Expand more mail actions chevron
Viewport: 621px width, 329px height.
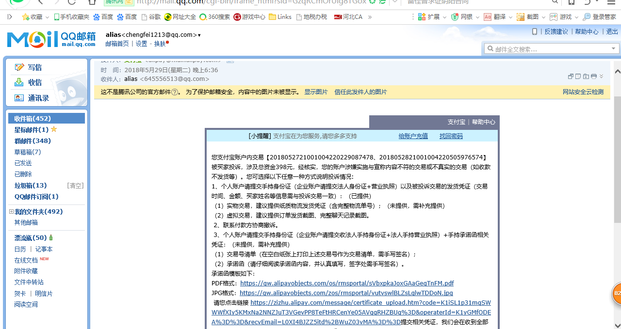tap(602, 76)
